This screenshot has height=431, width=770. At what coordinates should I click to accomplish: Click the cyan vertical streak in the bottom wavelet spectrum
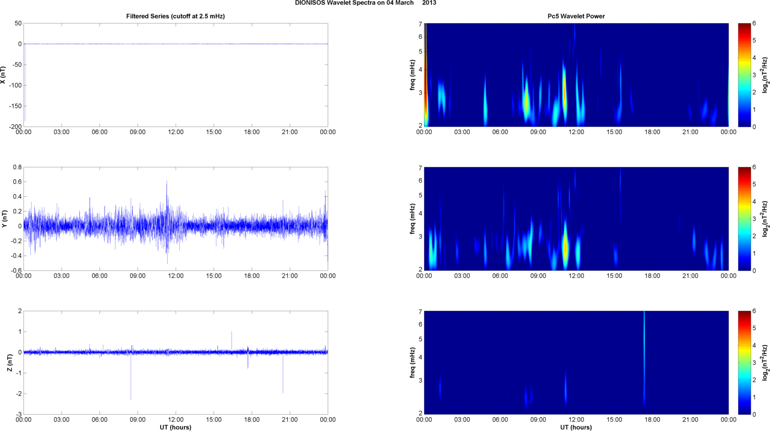click(x=644, y=358)
